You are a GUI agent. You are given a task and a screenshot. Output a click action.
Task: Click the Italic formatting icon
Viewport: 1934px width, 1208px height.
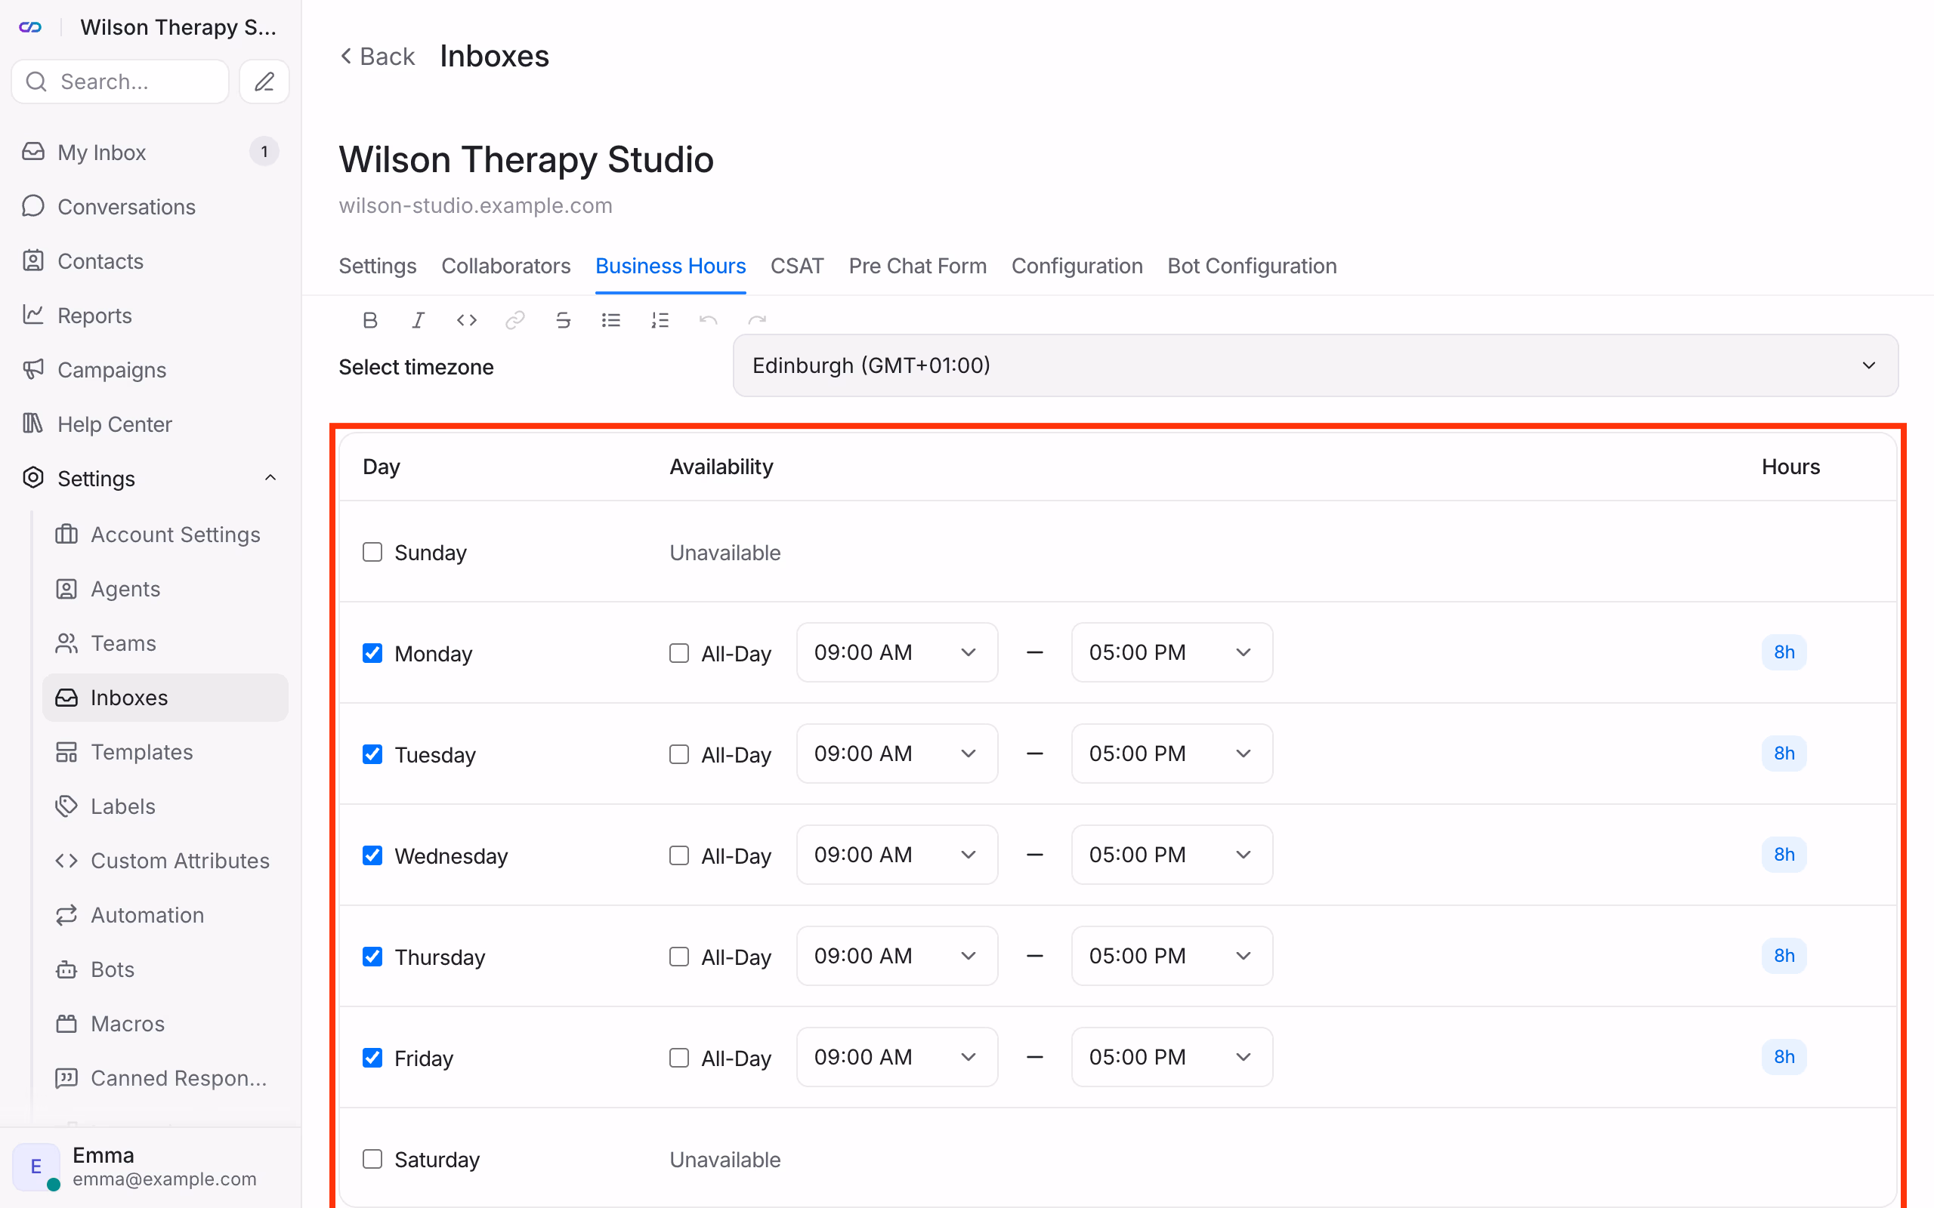[x=418, y=320]
